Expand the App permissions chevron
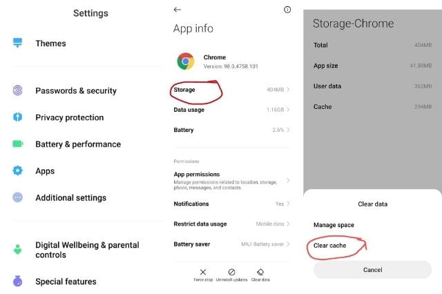The height and width of the screenshot is (294, 442). click(288, 180)
